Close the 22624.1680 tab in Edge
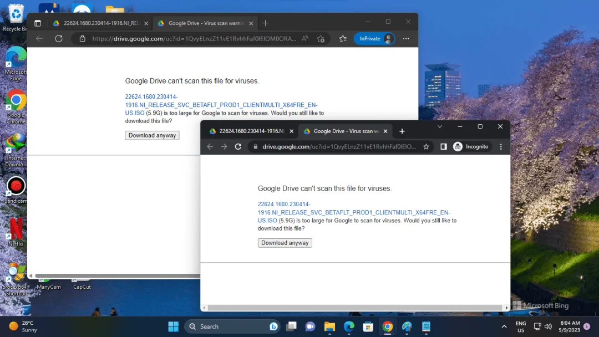The image size is (599, 337). click(146, 23)
